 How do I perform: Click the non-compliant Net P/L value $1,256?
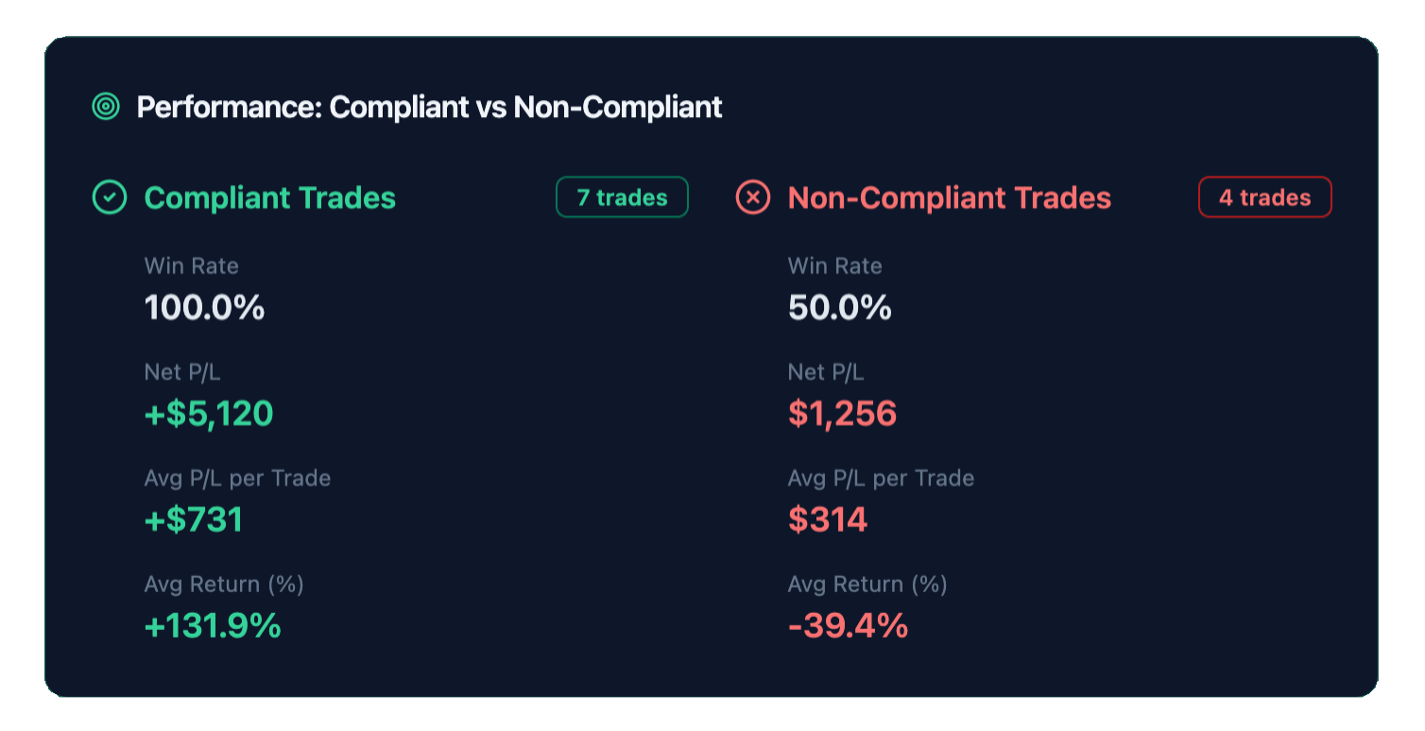tap(842, 413)
